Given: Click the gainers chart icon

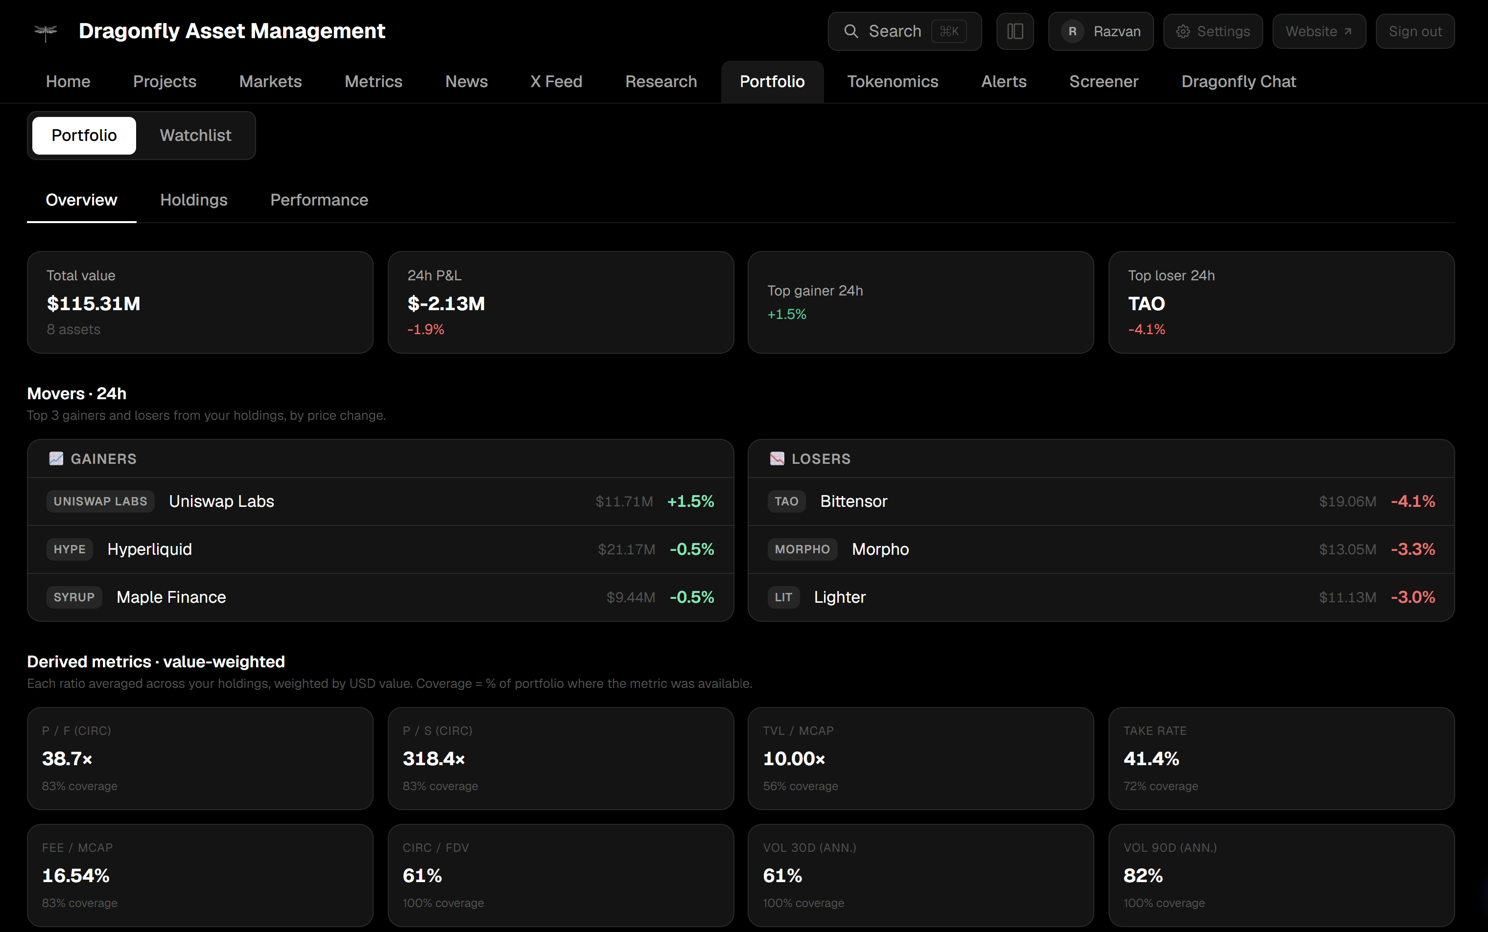Looking at the screenshot, I should click(56, 458).
